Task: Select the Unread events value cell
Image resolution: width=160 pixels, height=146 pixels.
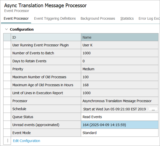Action: coord(119,125)
